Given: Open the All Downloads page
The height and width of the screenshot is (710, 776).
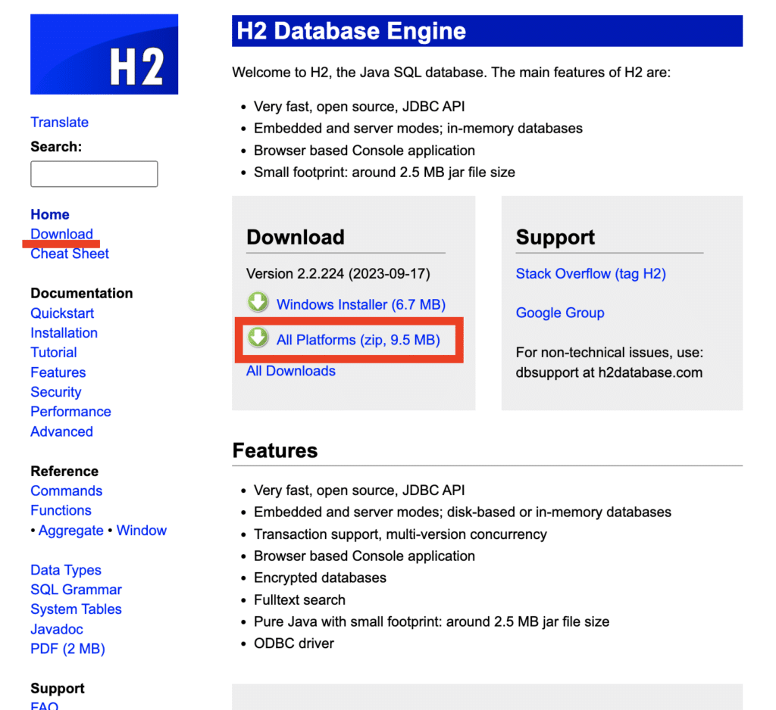Looking at the screenshot, I should pos(290,371).
